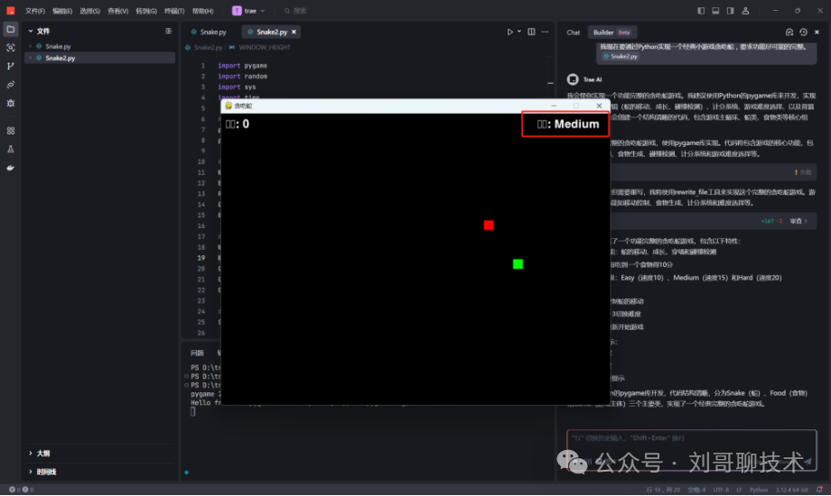Open Snake.py in the file tree

59,45
